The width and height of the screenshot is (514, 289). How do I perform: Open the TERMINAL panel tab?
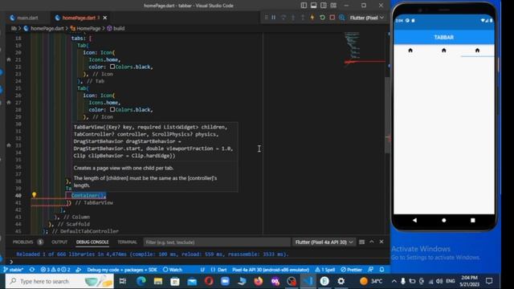click(127, 242)
